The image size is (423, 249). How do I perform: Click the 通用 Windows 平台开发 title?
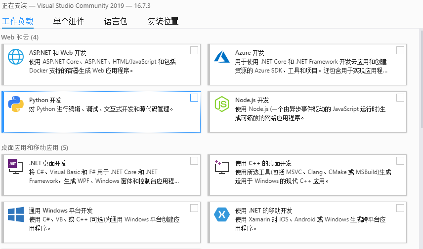[61, 211]
